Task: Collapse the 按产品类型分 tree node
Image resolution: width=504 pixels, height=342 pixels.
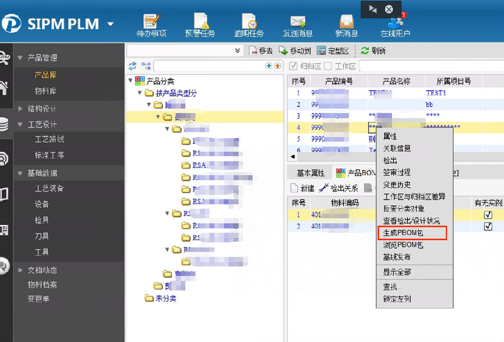Action: [139, 93]
